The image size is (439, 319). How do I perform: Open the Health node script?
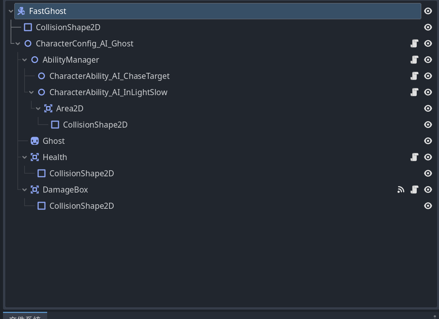(414, 157)
